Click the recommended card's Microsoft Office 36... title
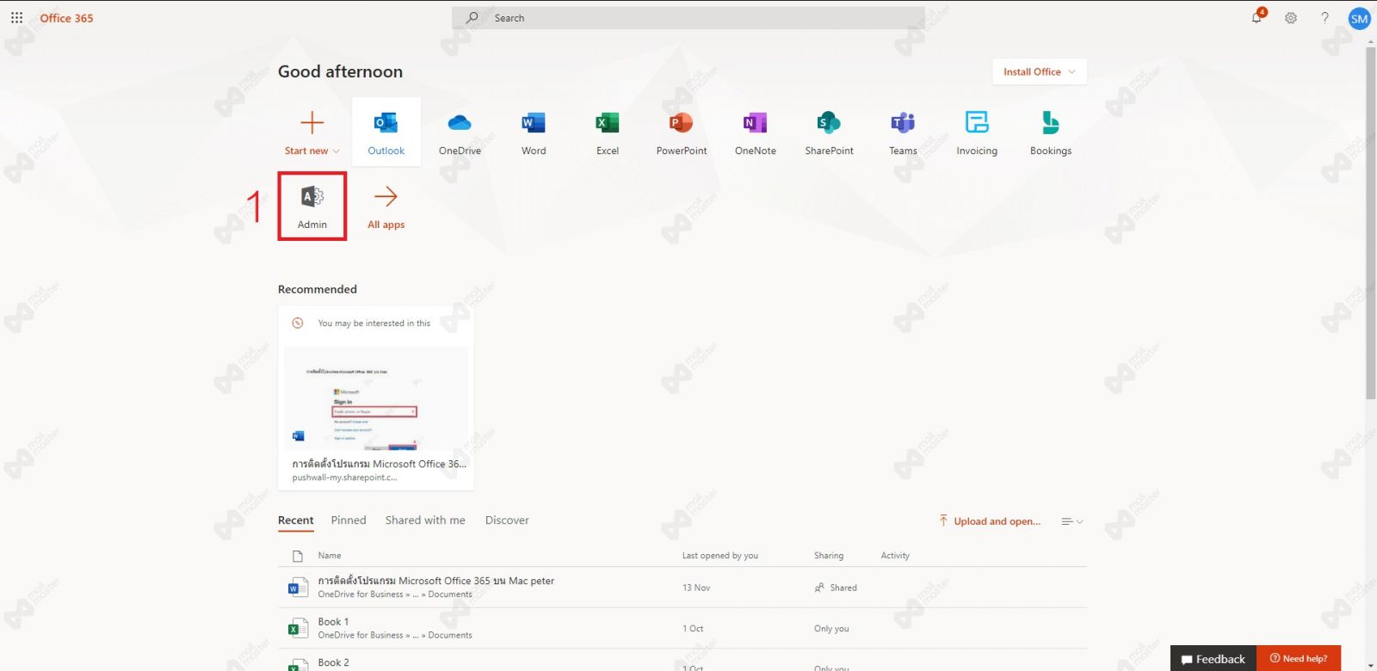Image resolution: width=1377 pixels, height=671 pixels. coord(379,464)
